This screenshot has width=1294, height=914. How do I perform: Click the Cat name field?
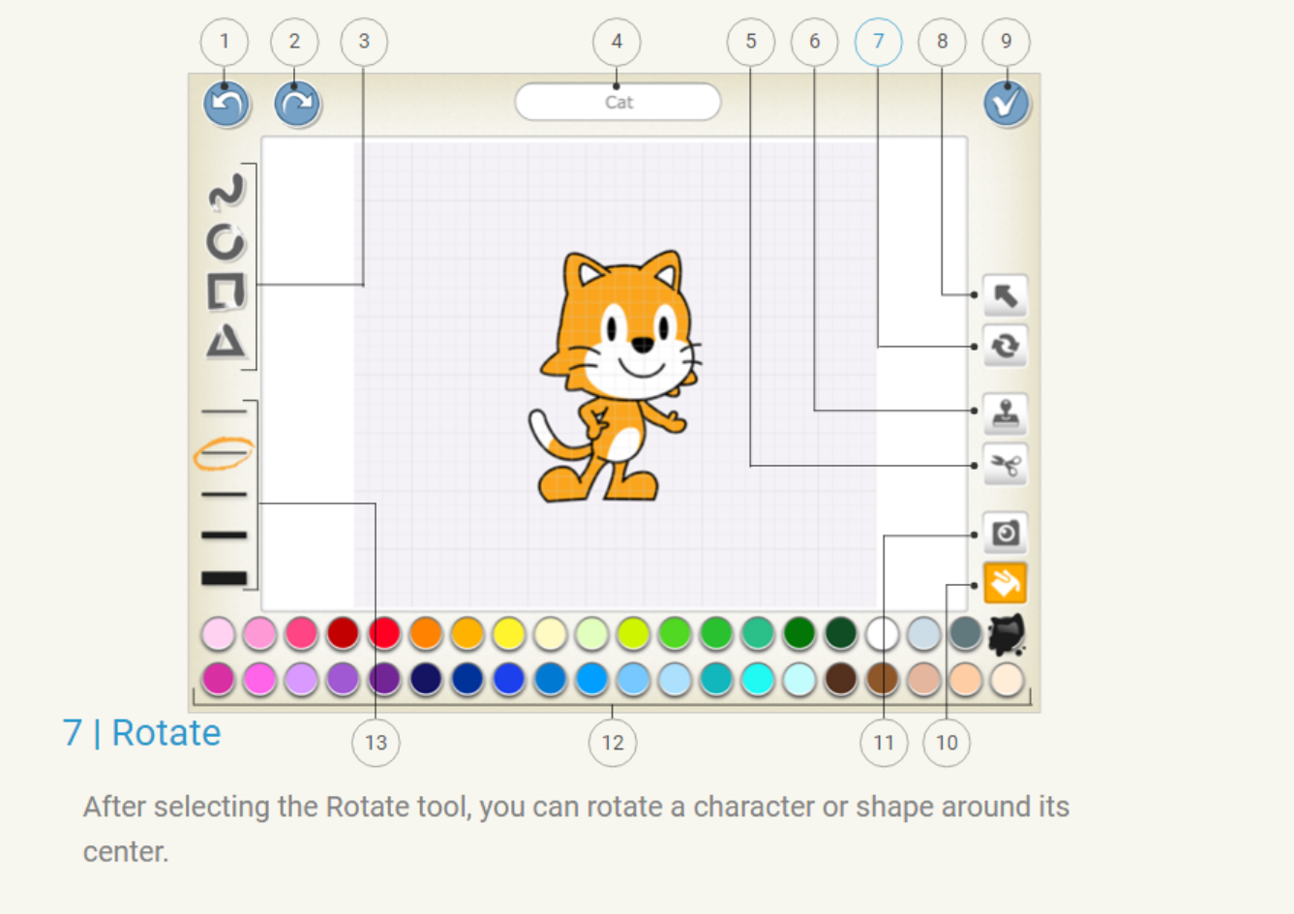617,102
